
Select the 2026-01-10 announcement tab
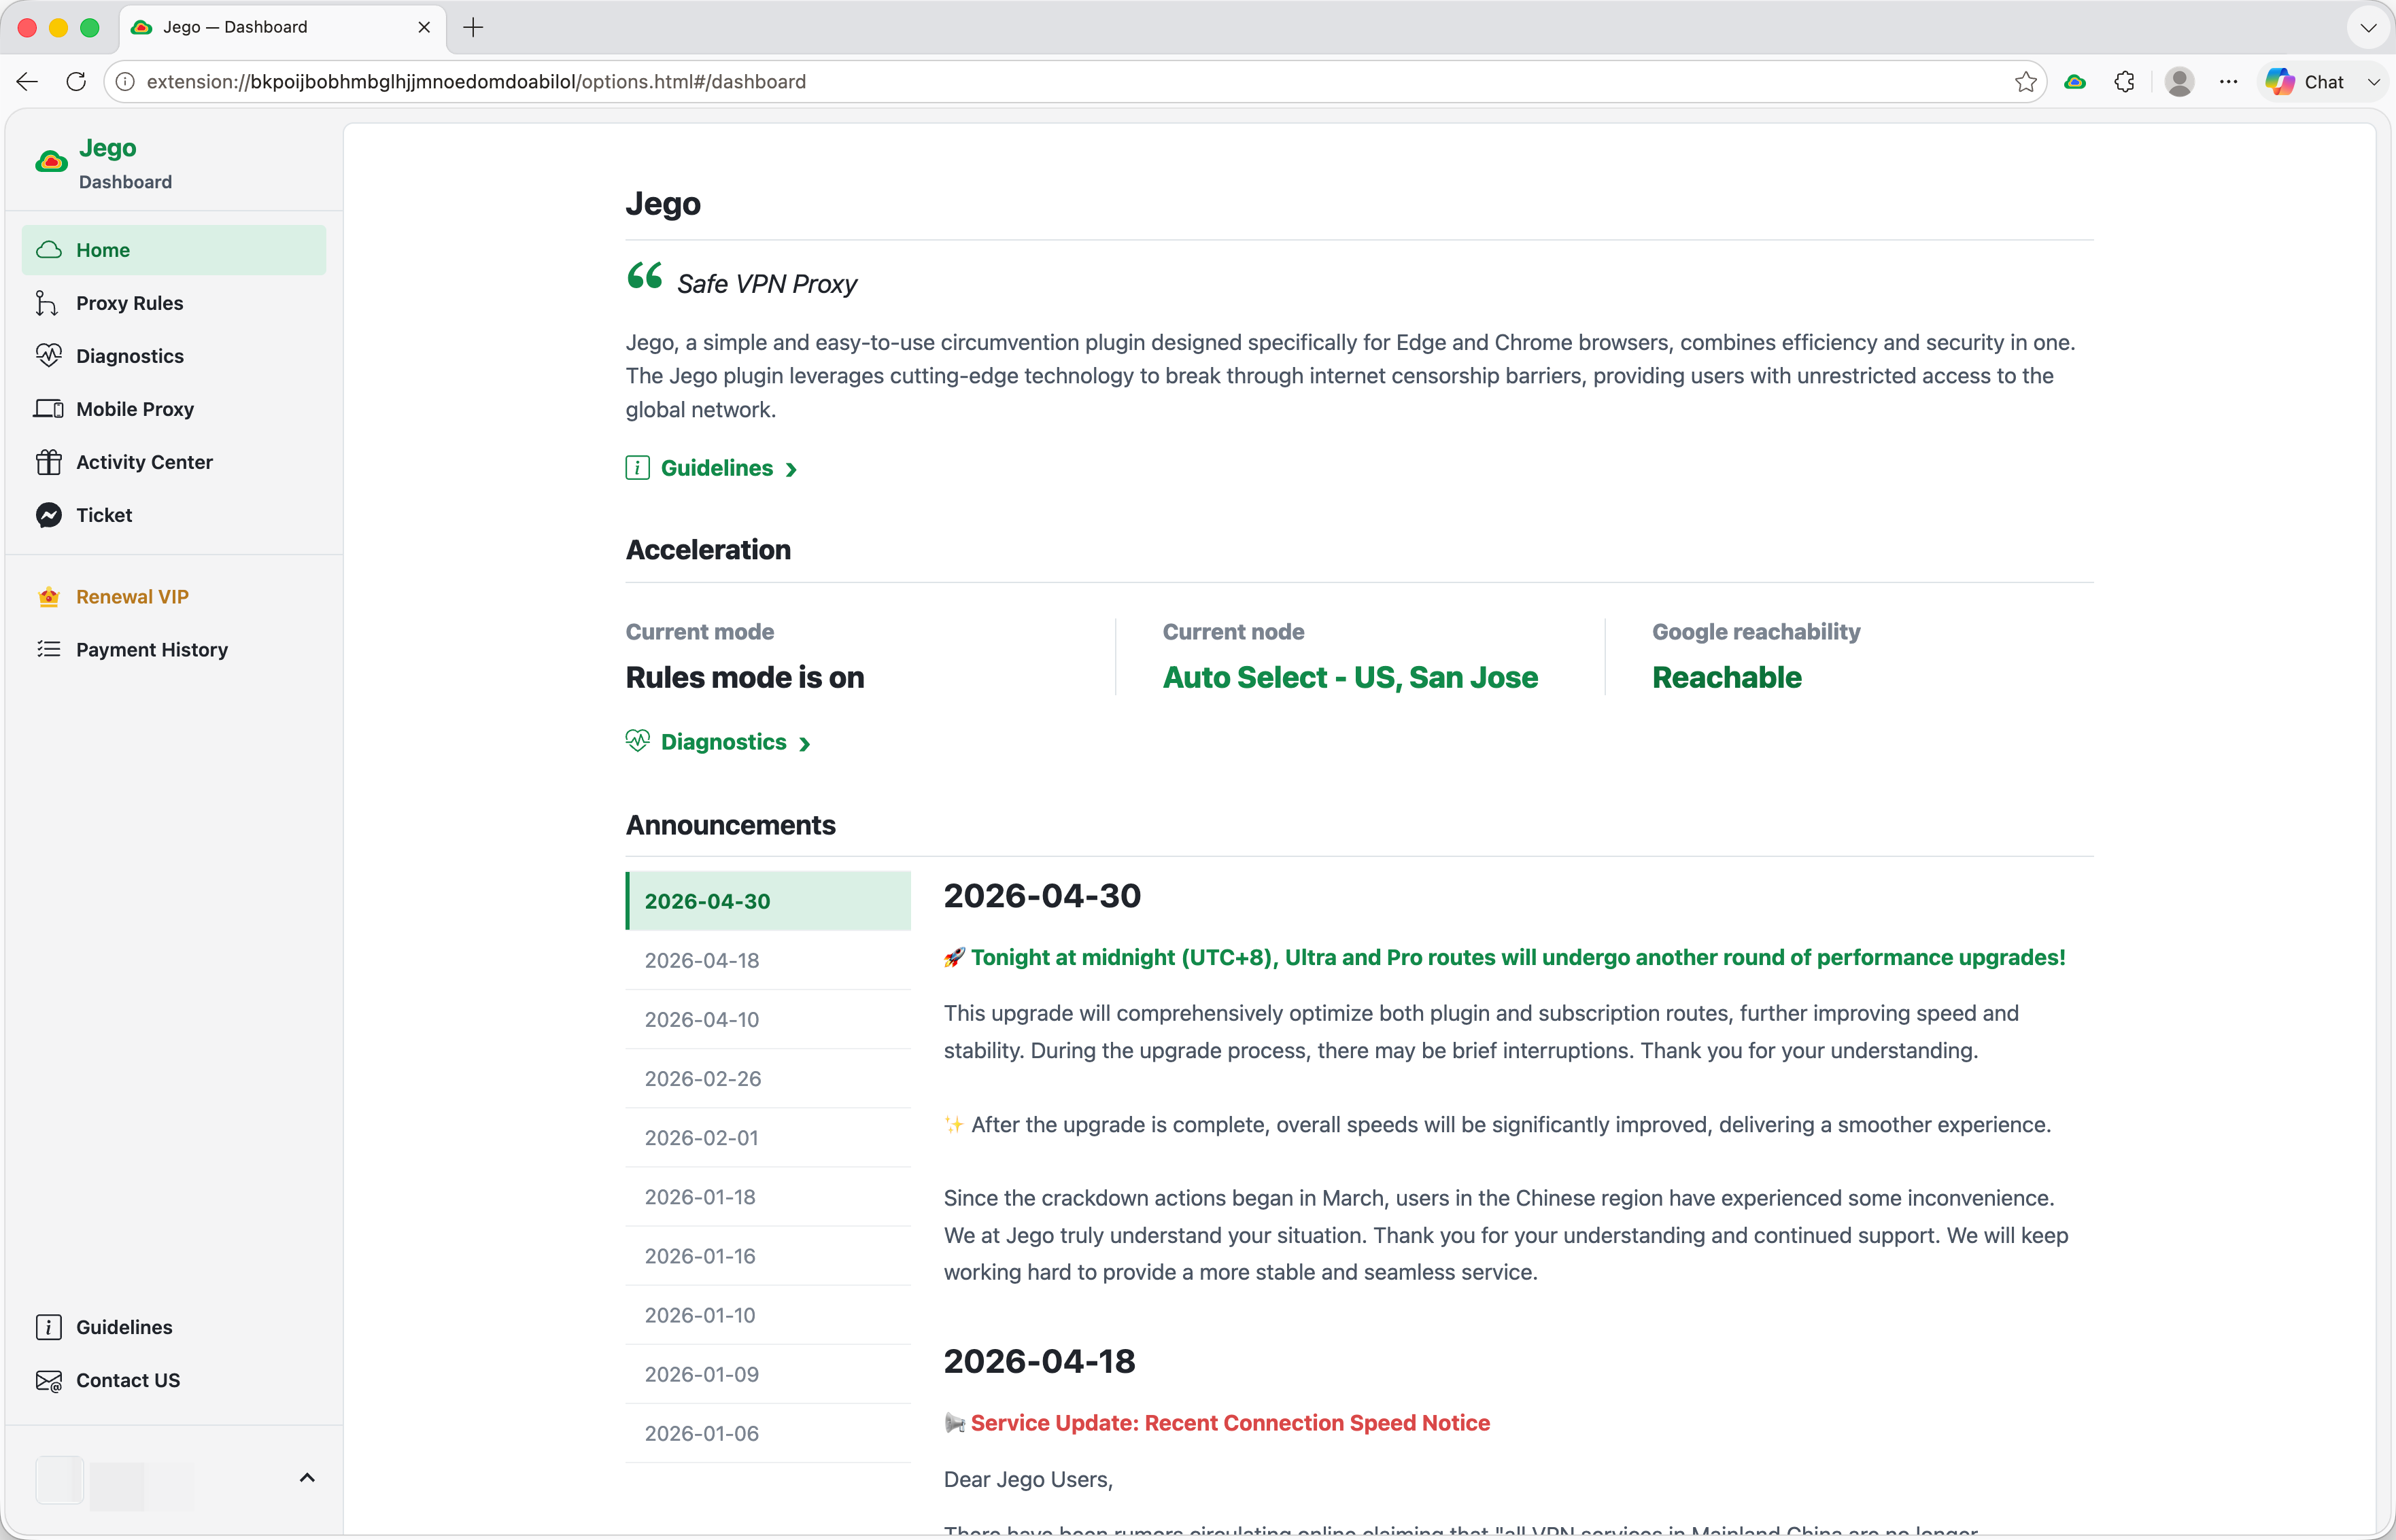click(x=768, y=1315)
